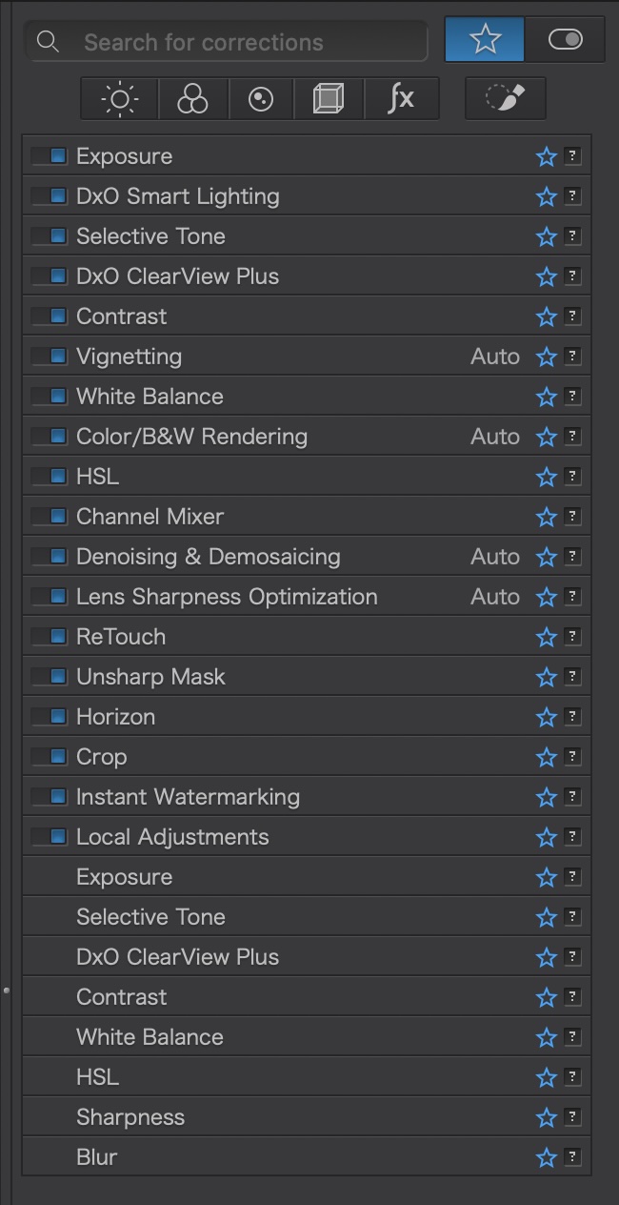Toggle the active corrections only switch

(565, 40)
